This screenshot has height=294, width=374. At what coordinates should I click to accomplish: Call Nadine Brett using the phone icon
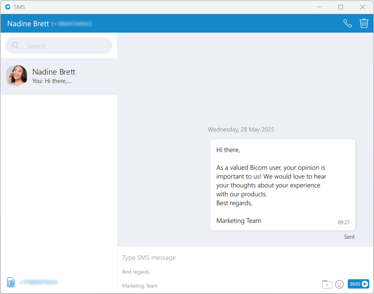(347, 23)
